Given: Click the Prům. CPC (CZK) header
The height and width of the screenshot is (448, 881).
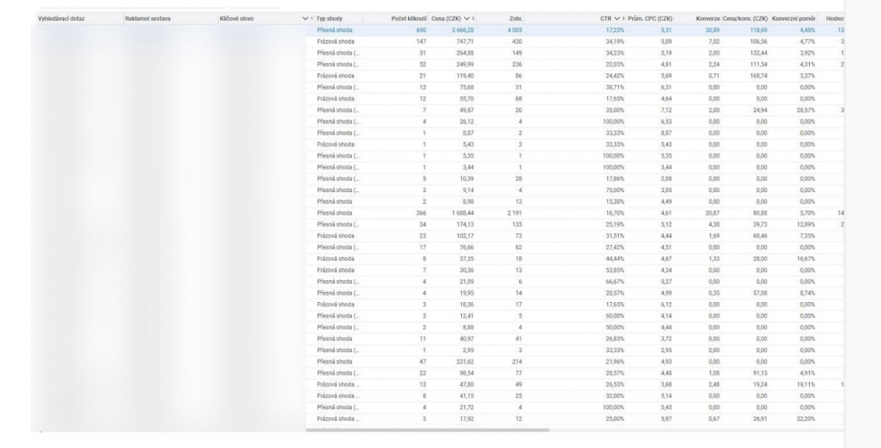Looking at the screenshot, I should point(650,18).
